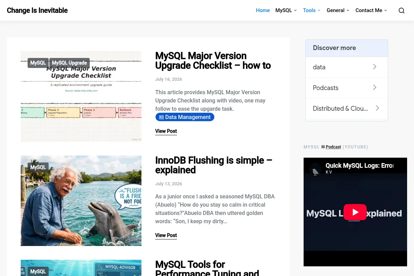Image resolution: width=414 pixels, height=276 pixels.
Task: Open the Contact Me menu item
Action: pos(369,10)
